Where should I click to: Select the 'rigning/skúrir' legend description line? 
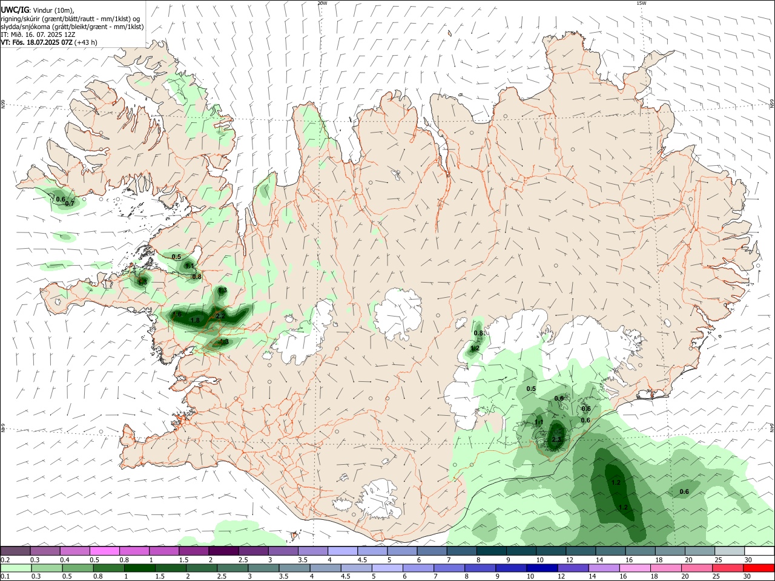point(70,18)
